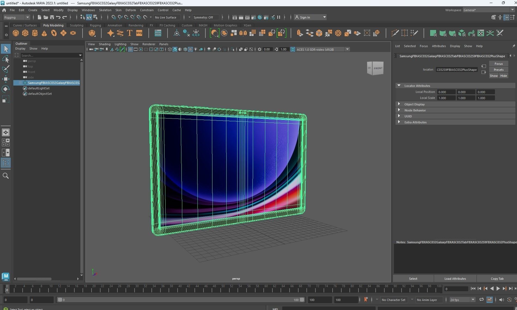Click the Maya home icon
The width and height of the screenshot is (517, 310).
[4, 10]
